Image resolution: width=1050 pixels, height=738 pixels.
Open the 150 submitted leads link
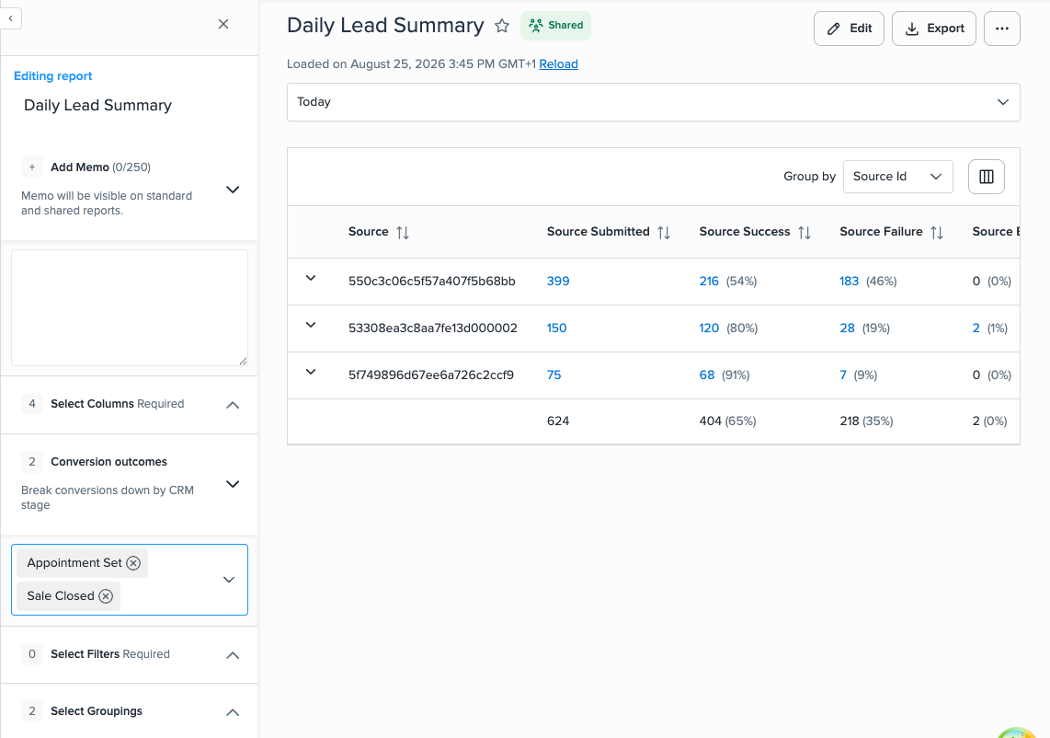[556, 329]
